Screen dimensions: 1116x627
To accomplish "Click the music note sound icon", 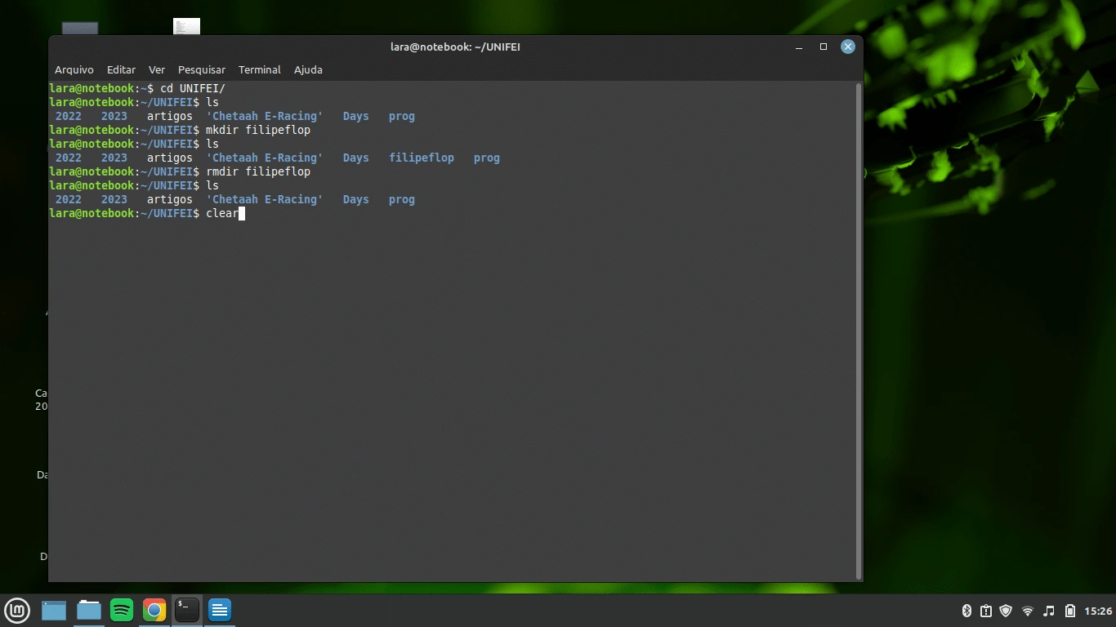I will [x=1049, y=611].
